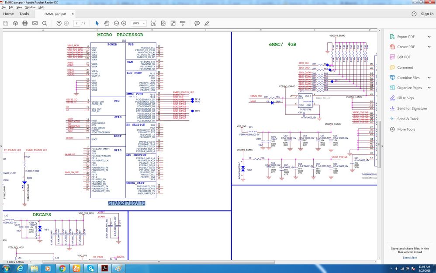The image size is (436, 273).
Task: Open Skype from the taskbar
Action: click(x=90, y=269)
